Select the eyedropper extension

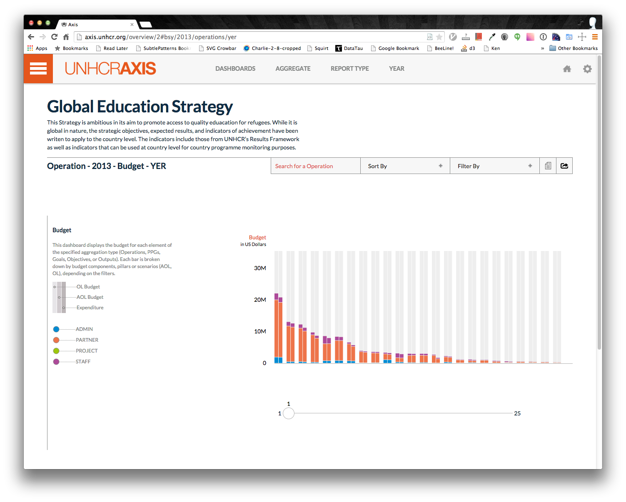[x=492, y=37]
